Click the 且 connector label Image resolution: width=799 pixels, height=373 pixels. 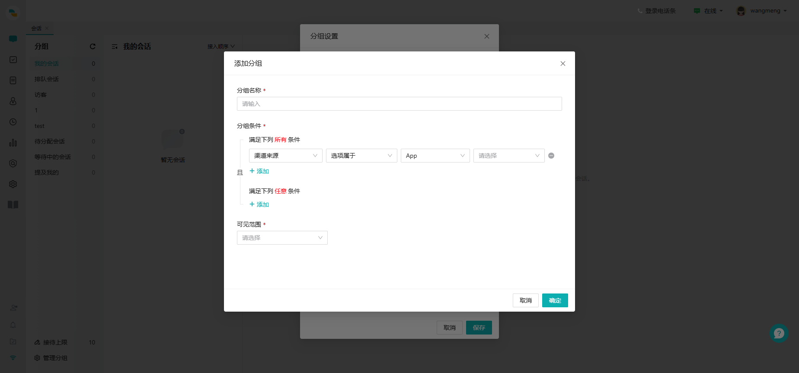[x=240, y=172]
